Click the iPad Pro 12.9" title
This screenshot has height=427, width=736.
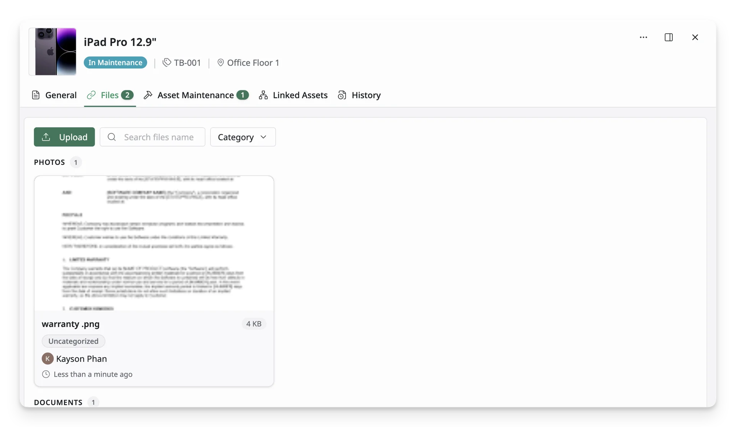(120, 42)
